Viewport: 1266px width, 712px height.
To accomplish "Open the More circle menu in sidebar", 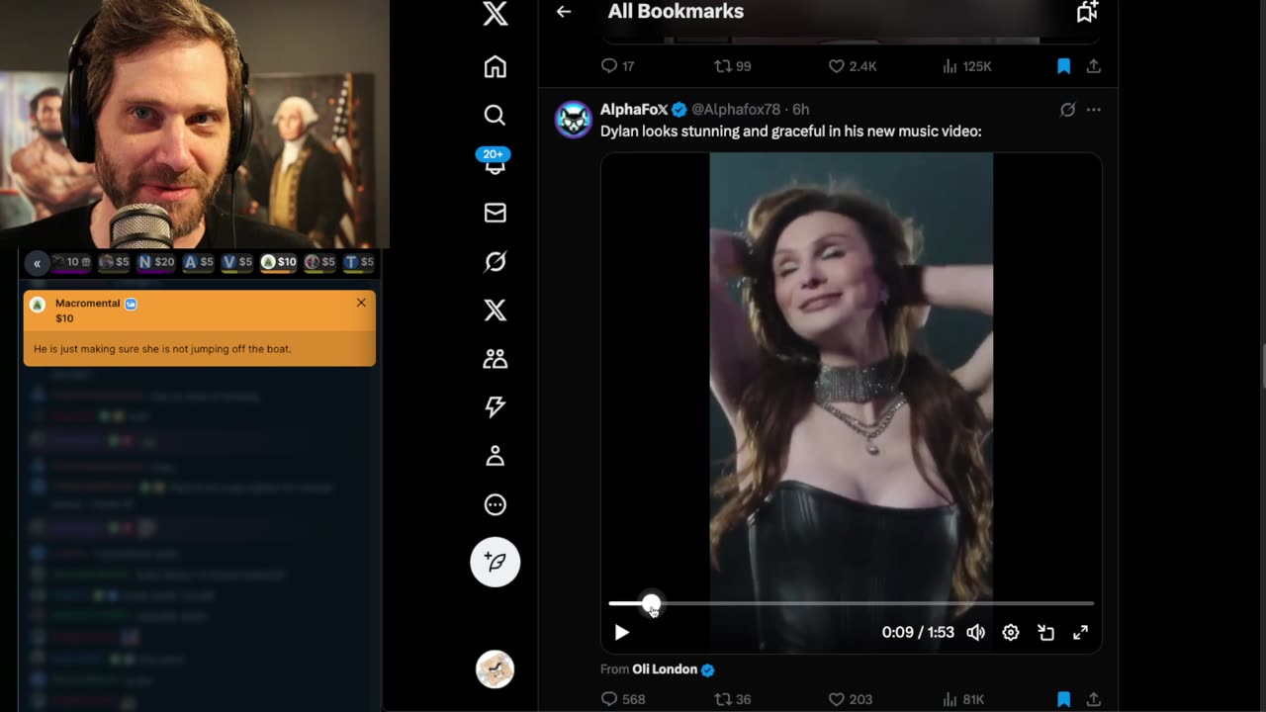I will click(496, 504).
